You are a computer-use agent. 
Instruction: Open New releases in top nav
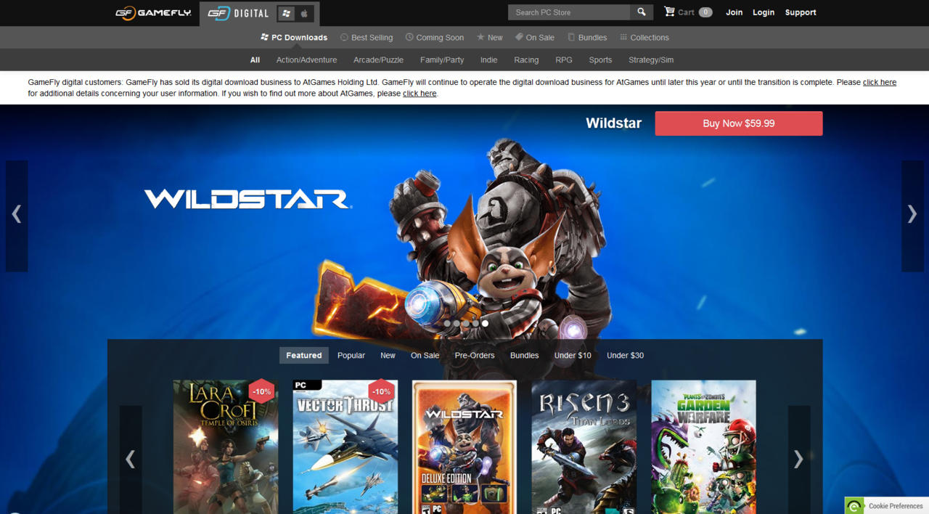490,38
